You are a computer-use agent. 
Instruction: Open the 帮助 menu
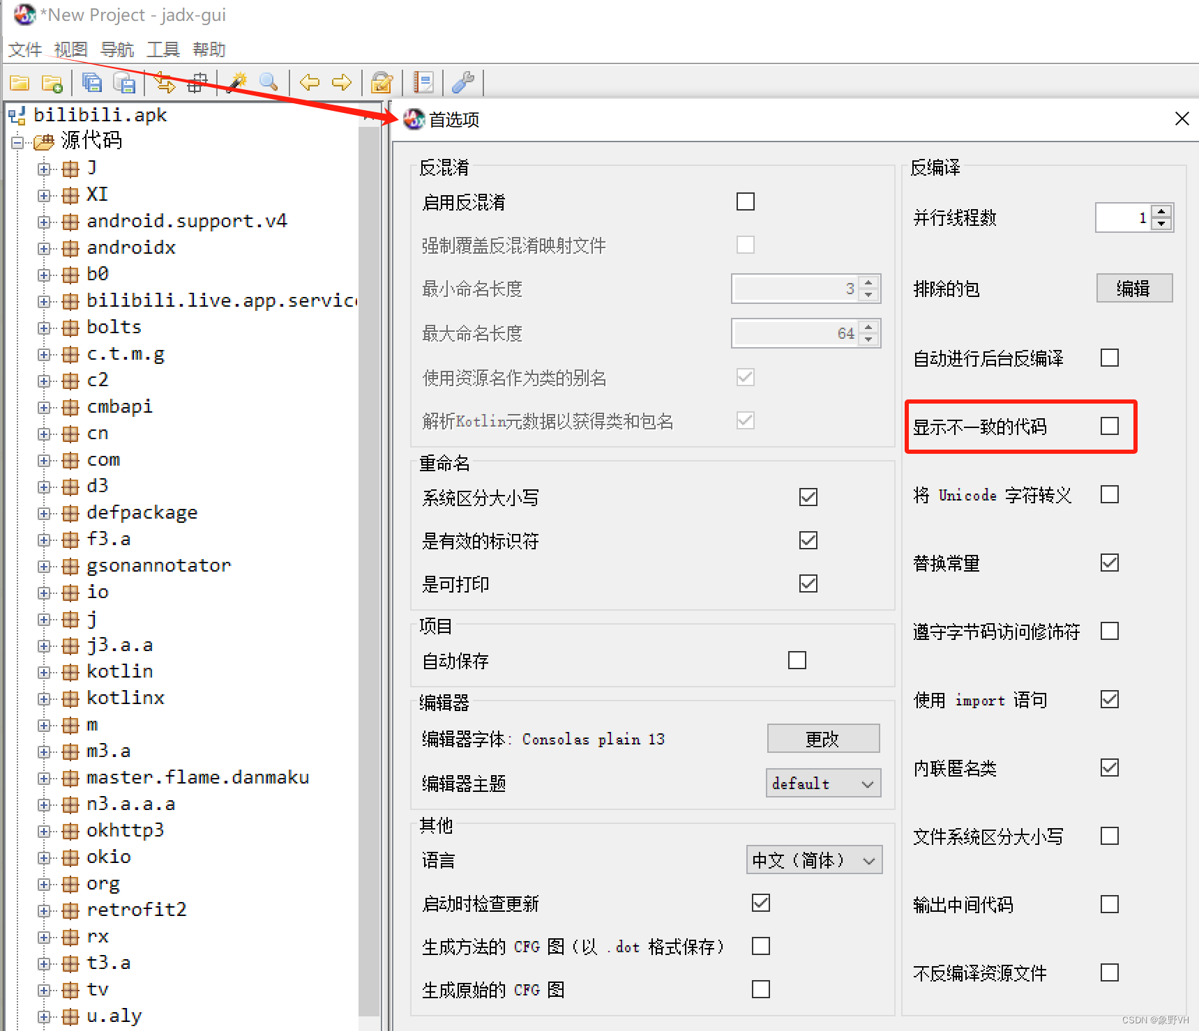(209, 49)
